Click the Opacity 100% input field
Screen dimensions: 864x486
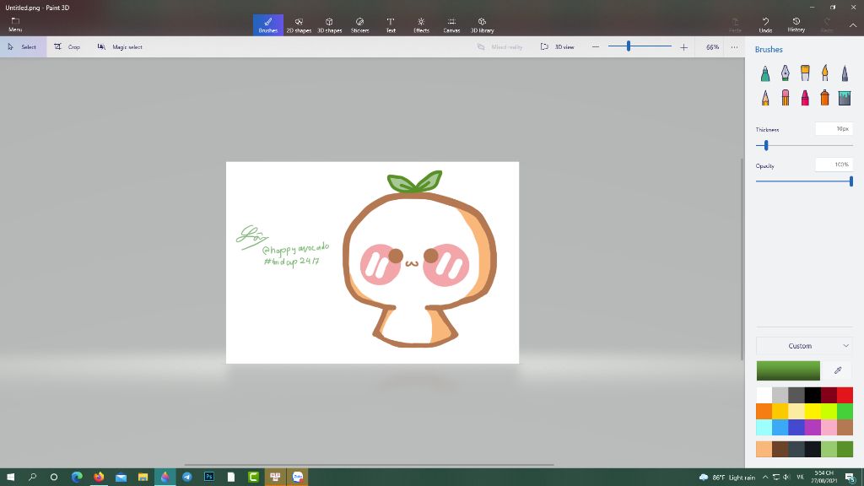click(834, 165)
